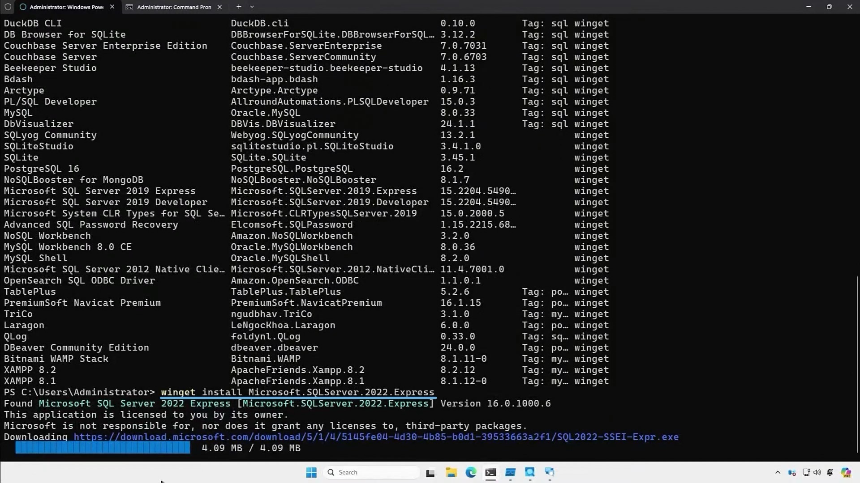Open Task View on the taskbar
The height and width of the screenshot is (483, 860).
[430, 473]
